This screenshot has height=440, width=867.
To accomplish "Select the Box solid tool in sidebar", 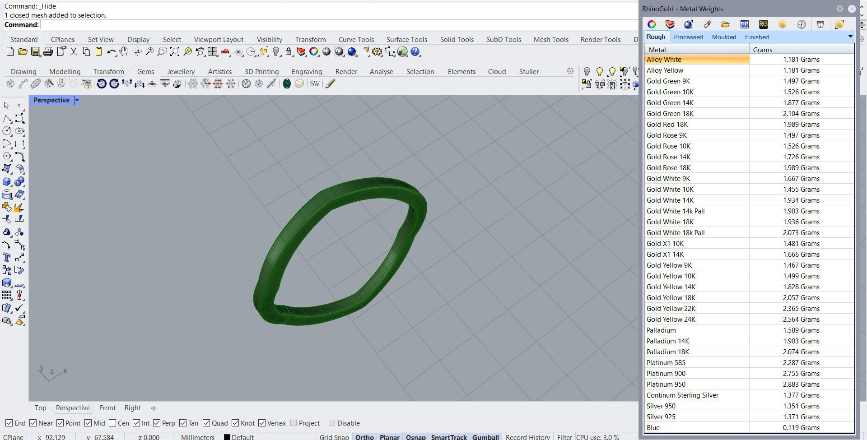I will tap(7, 182).
